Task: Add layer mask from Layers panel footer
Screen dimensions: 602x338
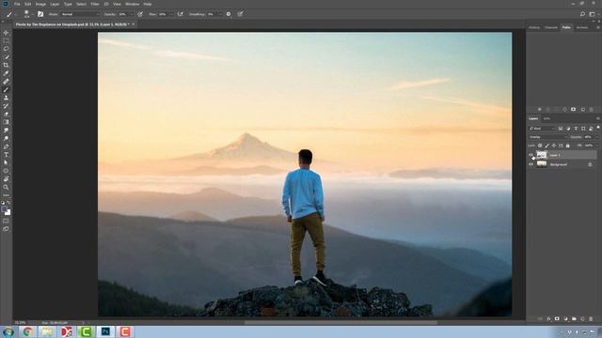Action: (557, 319)
